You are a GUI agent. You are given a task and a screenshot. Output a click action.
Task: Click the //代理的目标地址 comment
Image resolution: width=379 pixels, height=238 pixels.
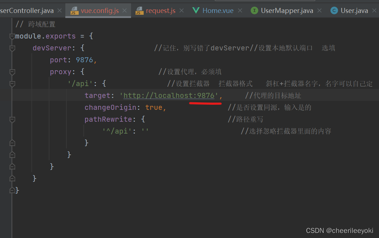click(x=273, y=96)
